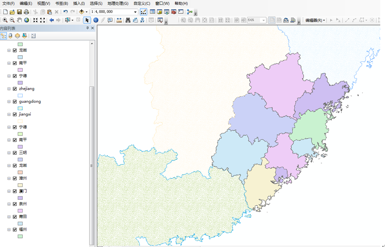Open the Add Data dropdown arrow

click(87, 12)
